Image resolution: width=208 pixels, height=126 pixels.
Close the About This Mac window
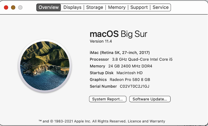click(x=6, y=8)
